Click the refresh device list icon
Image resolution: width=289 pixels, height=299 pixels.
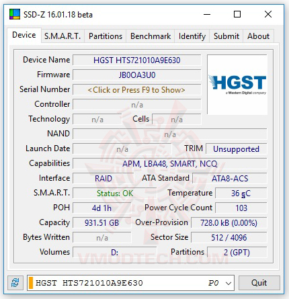click(15, 283)
